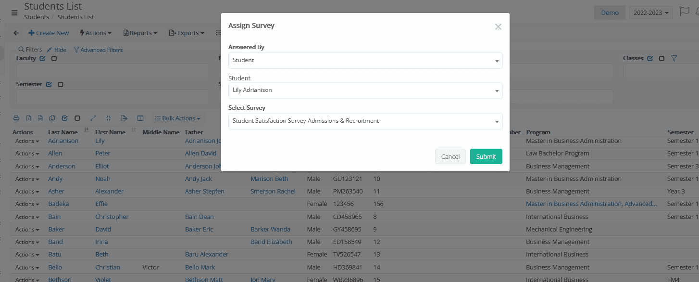Click student ID GU123121 cell
Viewport: 699px width, 282px height.
coord(348,179)
